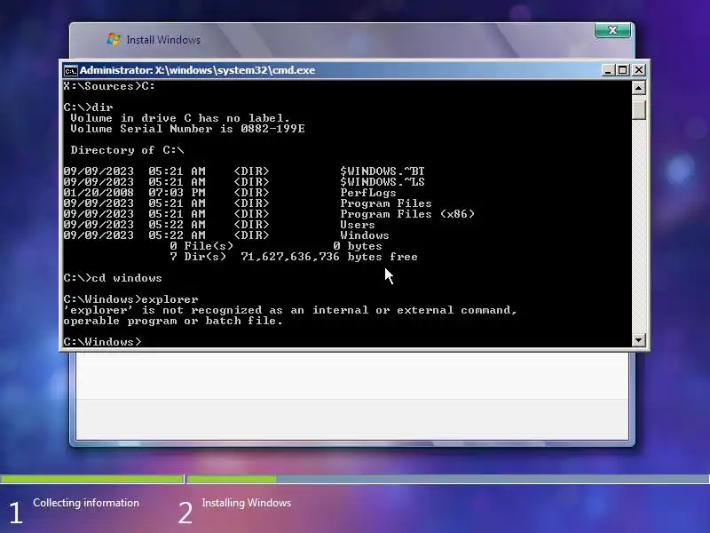Image resolution: width=710 pixels, height=533 pixels.
Task: Click the Windows directory entry
Action: [365, 235]
